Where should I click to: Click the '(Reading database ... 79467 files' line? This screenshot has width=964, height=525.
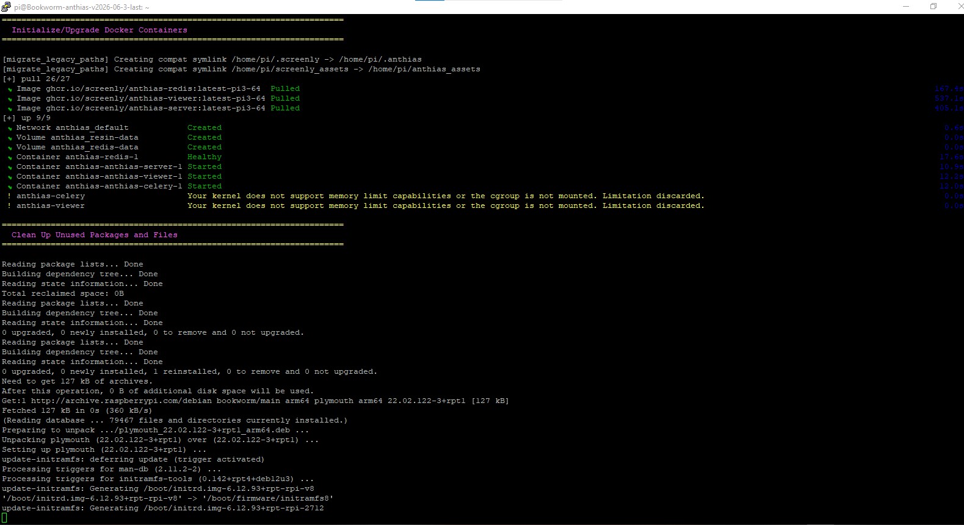click(x=175, y=420)
